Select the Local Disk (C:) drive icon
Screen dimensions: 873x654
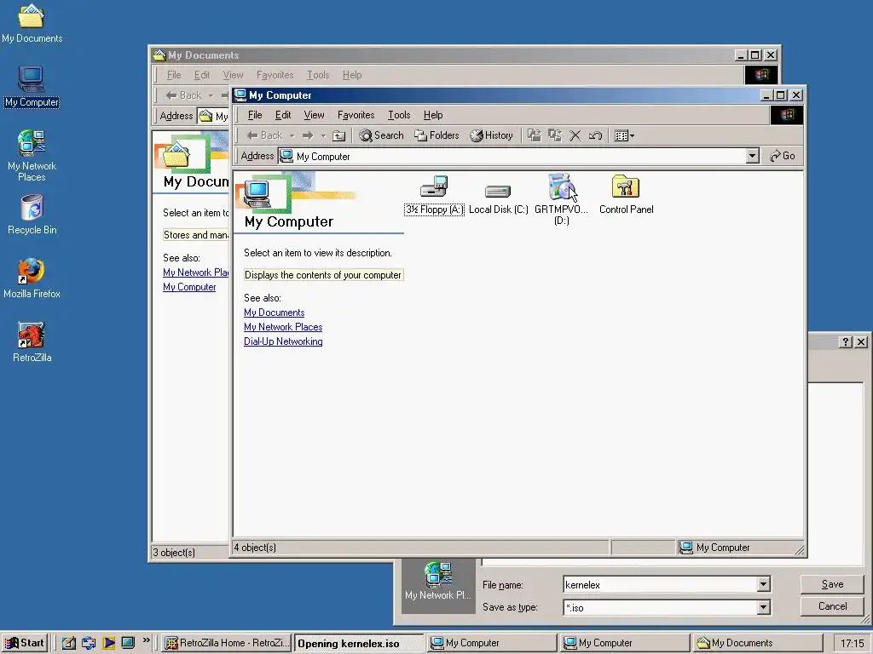(x=498, y=198)
